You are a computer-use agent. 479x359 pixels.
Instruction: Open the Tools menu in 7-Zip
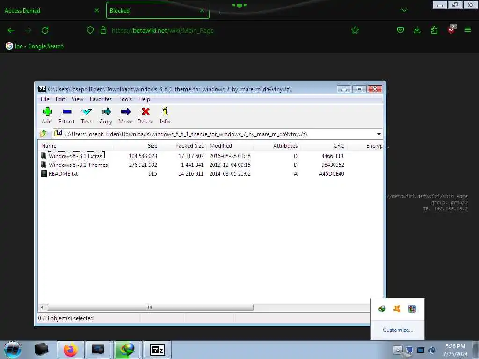[x=125, y=99]
